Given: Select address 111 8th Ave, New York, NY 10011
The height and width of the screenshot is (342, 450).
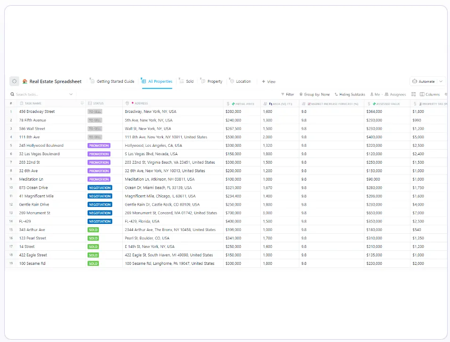Looking at the screenshot, I should pyautogui.click(x=166, y=137).
